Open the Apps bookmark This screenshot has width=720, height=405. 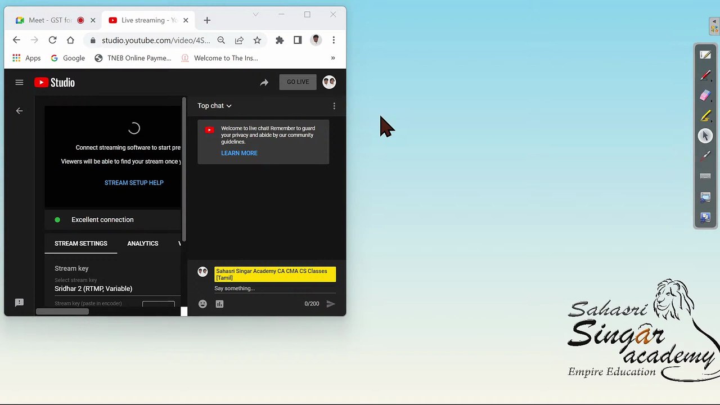[26, 58]
